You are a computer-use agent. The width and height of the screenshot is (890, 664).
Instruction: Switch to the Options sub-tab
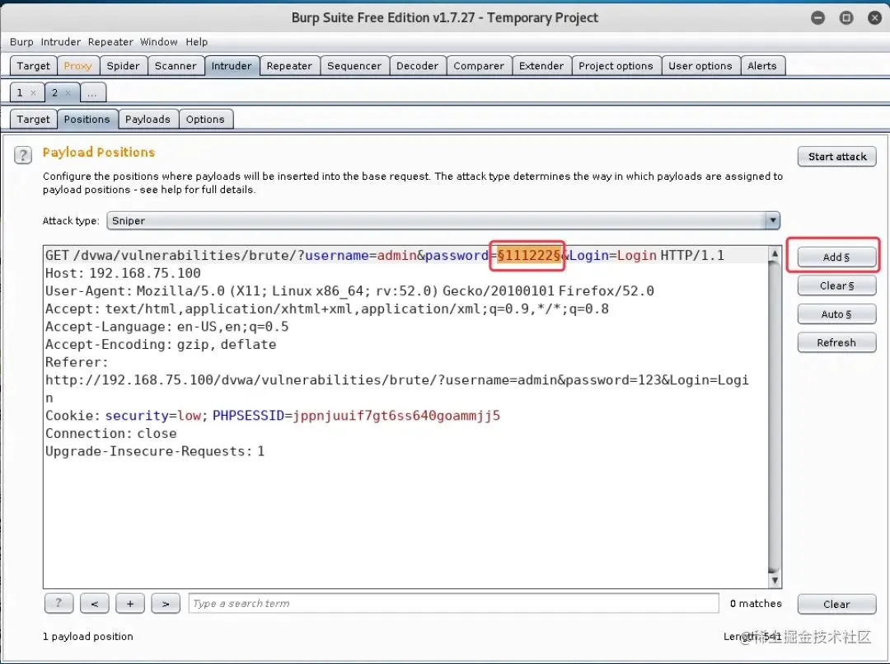(x=205, y=120)
